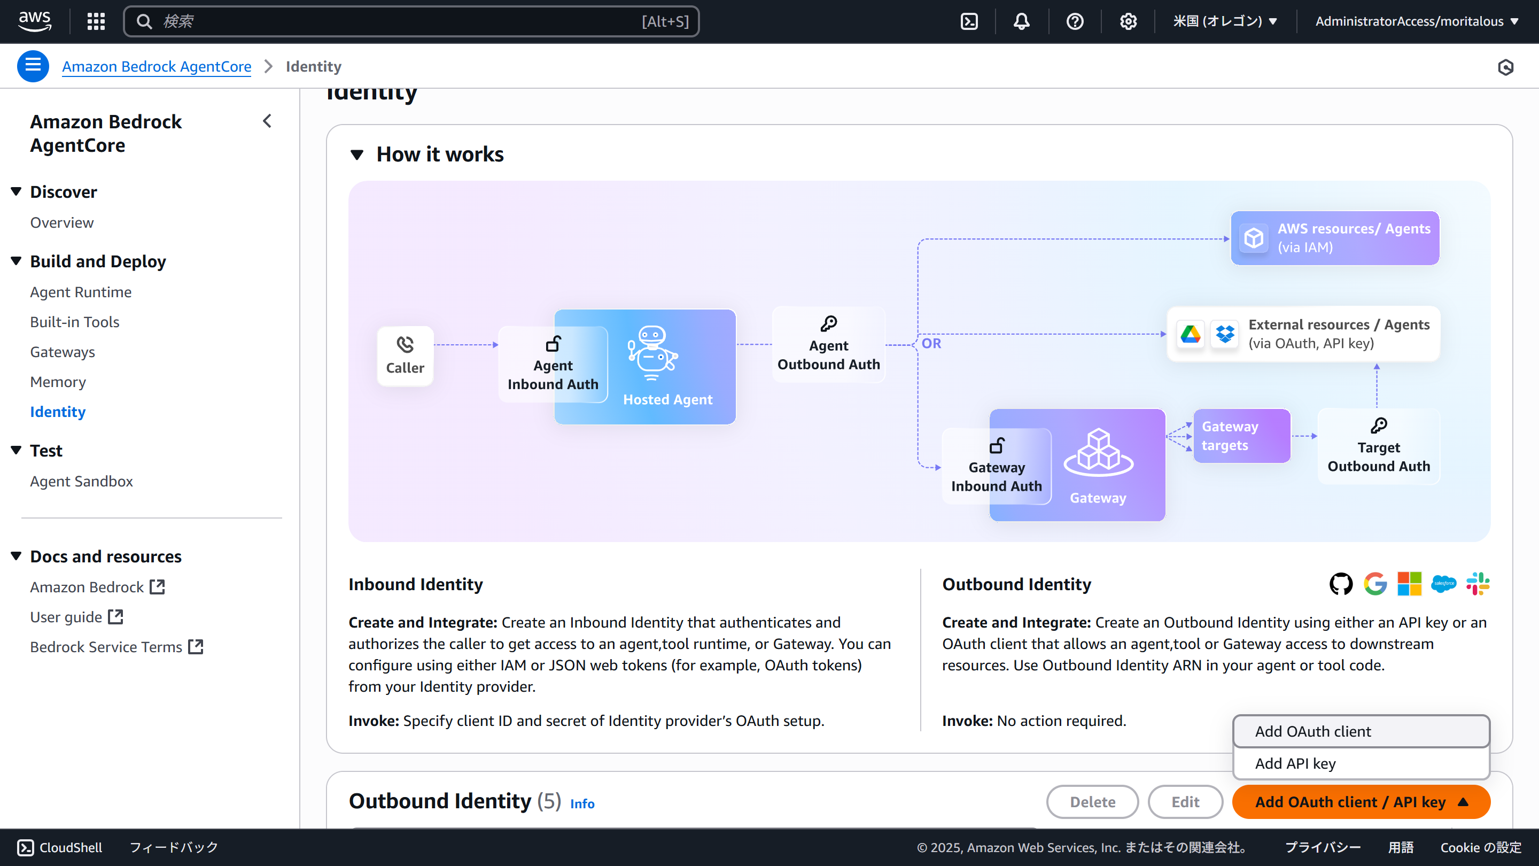Collapse the left navigation sidebar

click(x=267, y=121)
